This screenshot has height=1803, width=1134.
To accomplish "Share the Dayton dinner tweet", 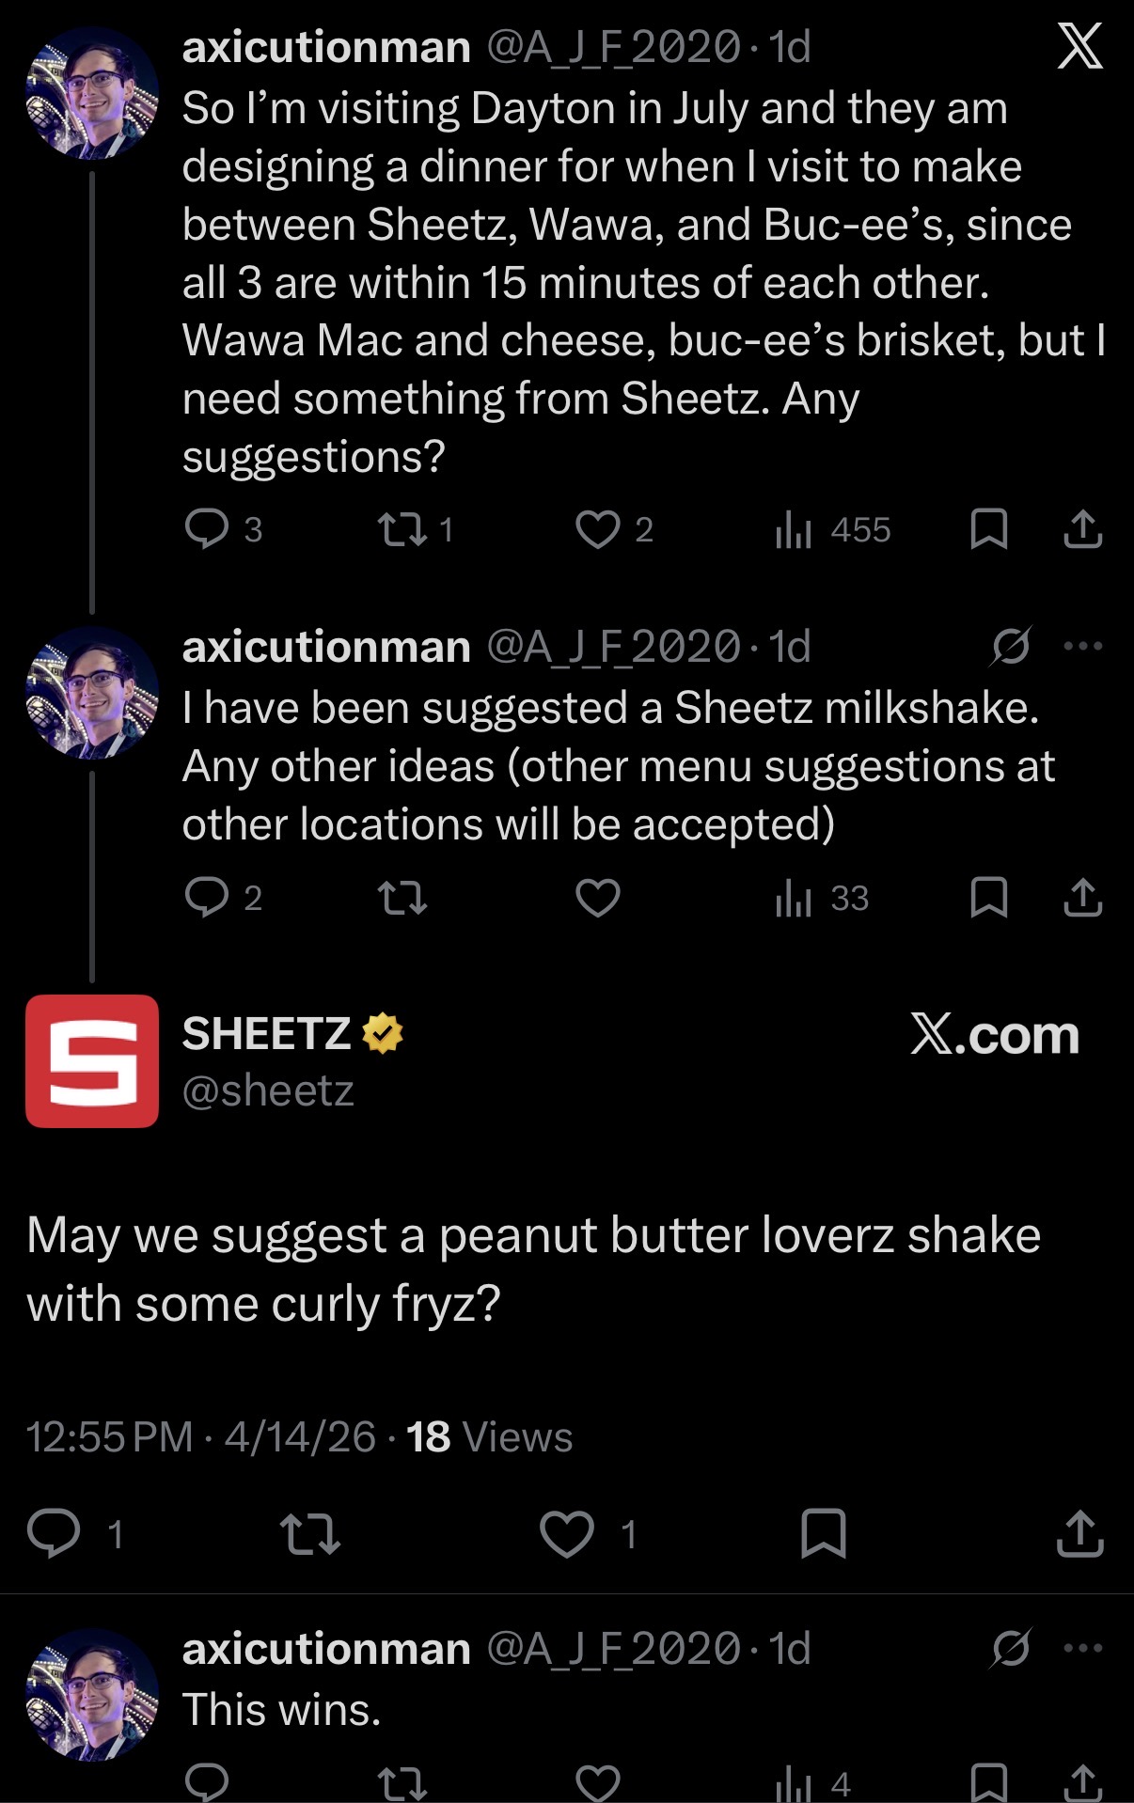I will [1082, 529].
